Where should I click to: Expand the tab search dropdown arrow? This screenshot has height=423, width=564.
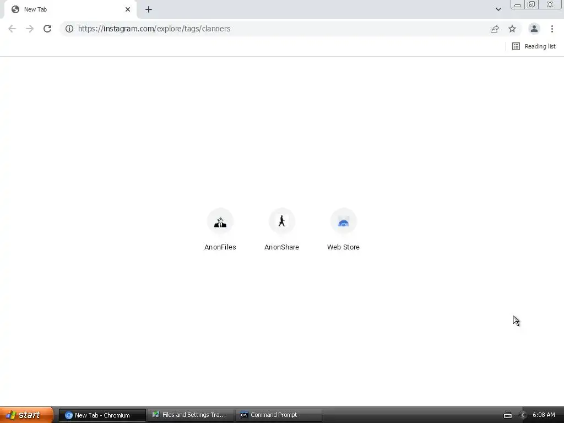498,9
